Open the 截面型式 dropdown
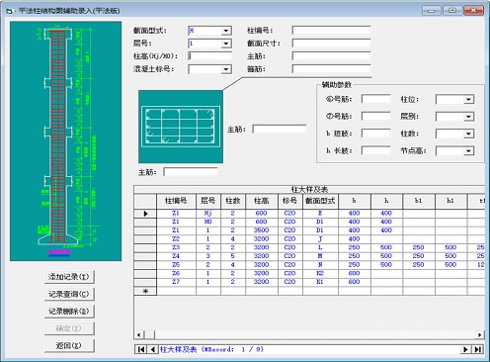490x362 pixels. pos(226,31)
